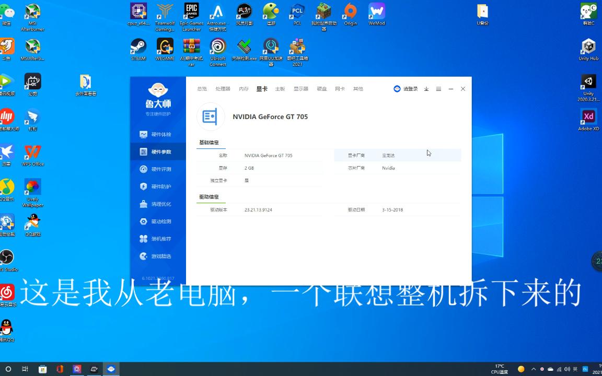Viewport: 602px width, 376px height.
Task: Open the STEAM desktop shortcut
Action: tap(138, 50)
